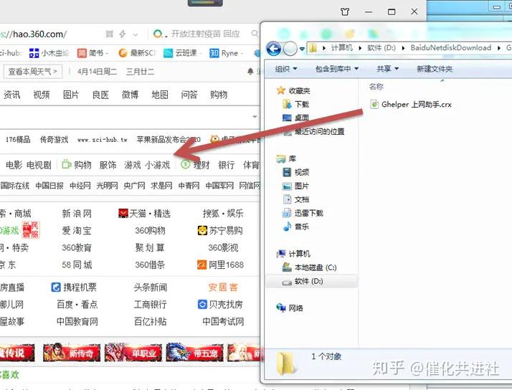The image size is (512, 390).
Task: Open the 迅雷下载 library
Action: click(303, 213)
